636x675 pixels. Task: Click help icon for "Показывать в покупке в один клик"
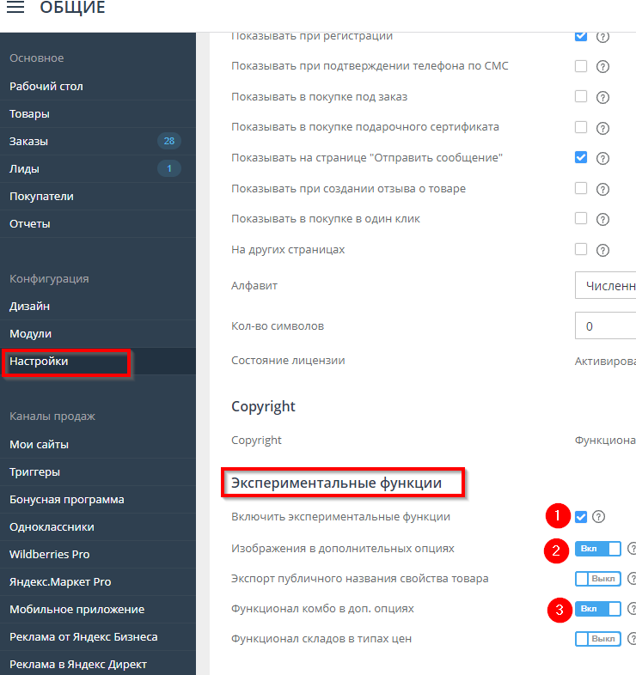coord(602,219)
